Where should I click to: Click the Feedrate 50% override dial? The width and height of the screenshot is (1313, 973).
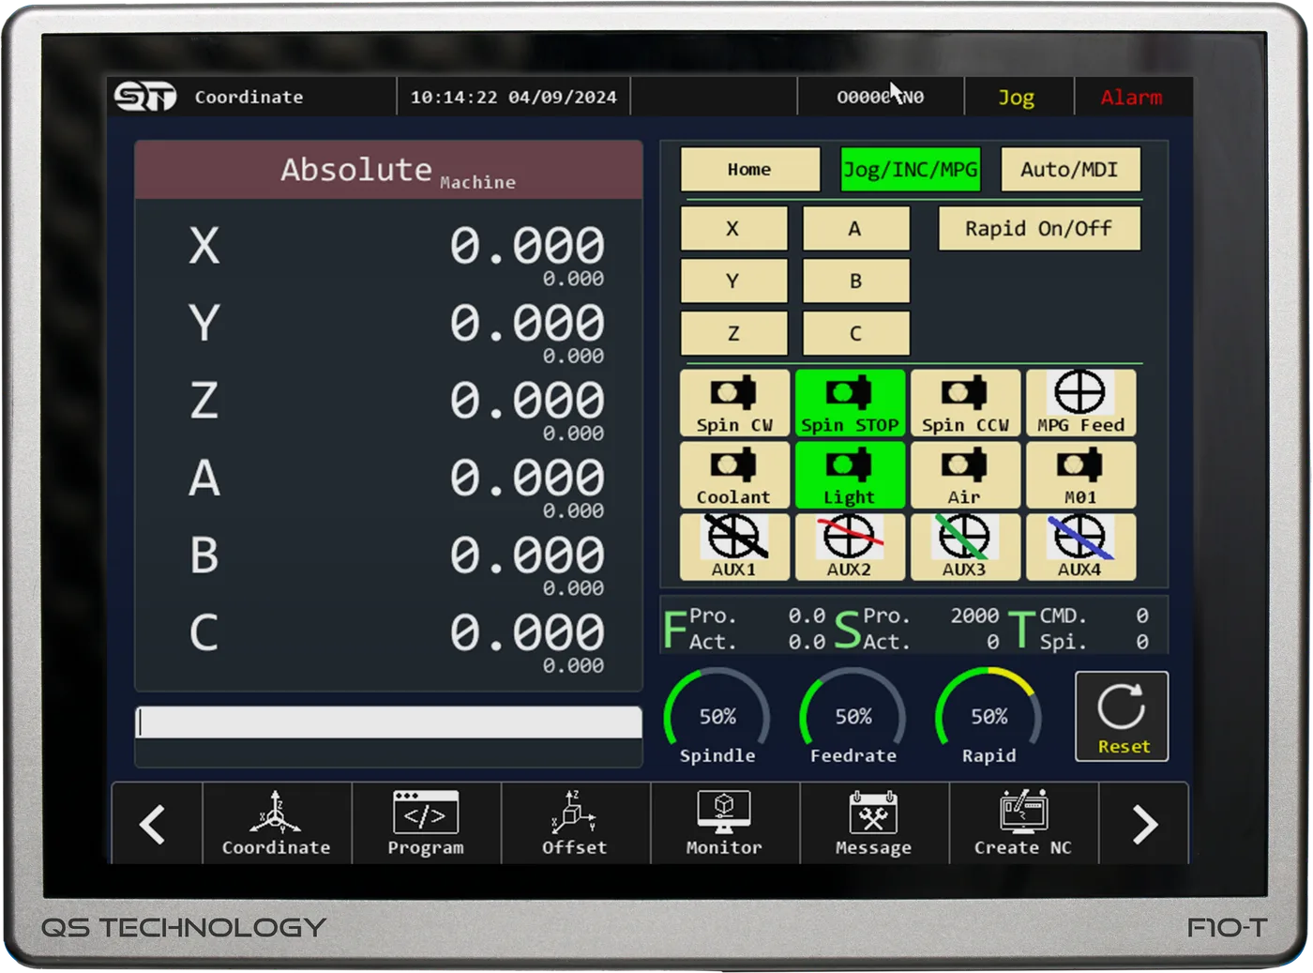[853, 717]
